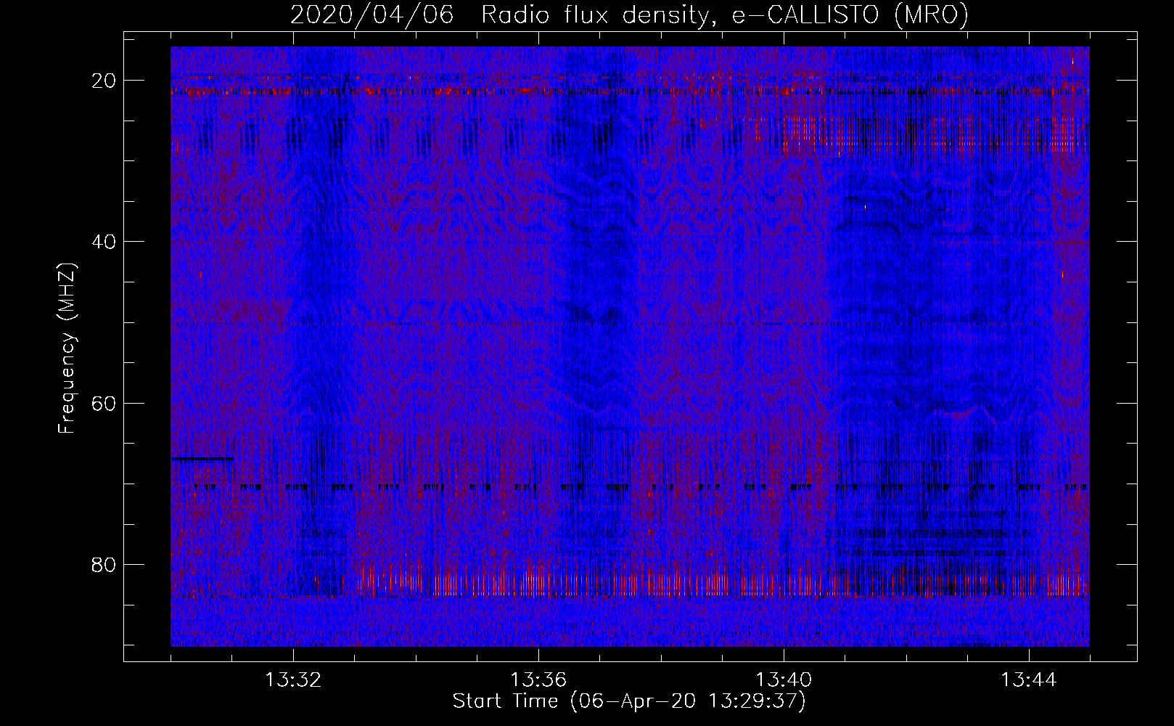The image size is (1174, 726).
Task: Select the 20 MHz tick label
Action: (x=104, y=81)
